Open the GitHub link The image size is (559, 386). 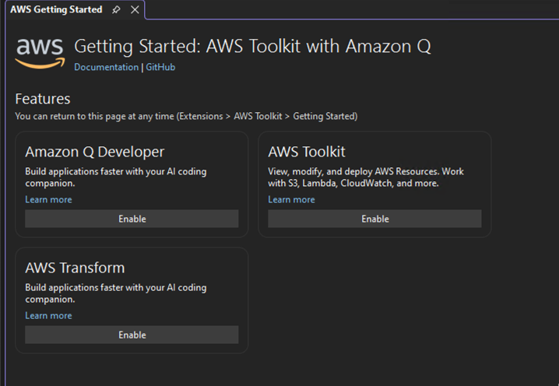(160, 68)
